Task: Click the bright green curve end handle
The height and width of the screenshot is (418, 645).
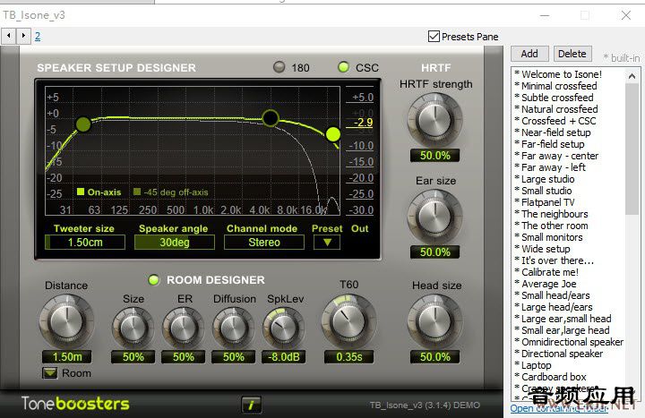Action: tap(332, 134)
